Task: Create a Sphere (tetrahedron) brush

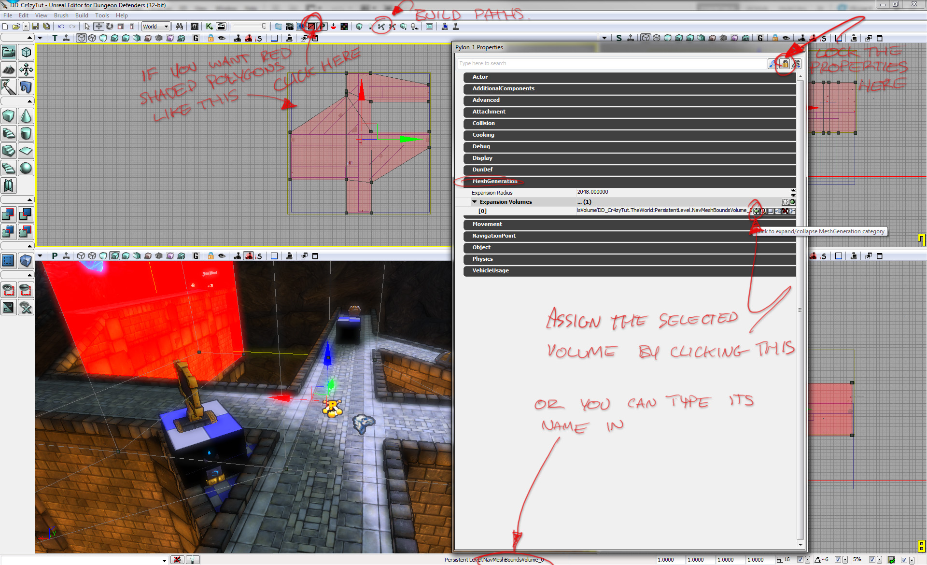Action: [26, 168]
